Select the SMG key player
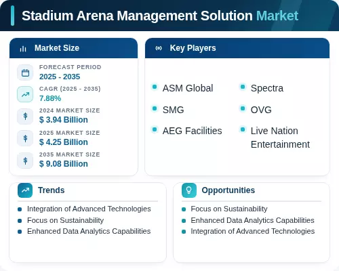This screenshot has width=339, height=271. pyautogui.click(x=174, y=110)
